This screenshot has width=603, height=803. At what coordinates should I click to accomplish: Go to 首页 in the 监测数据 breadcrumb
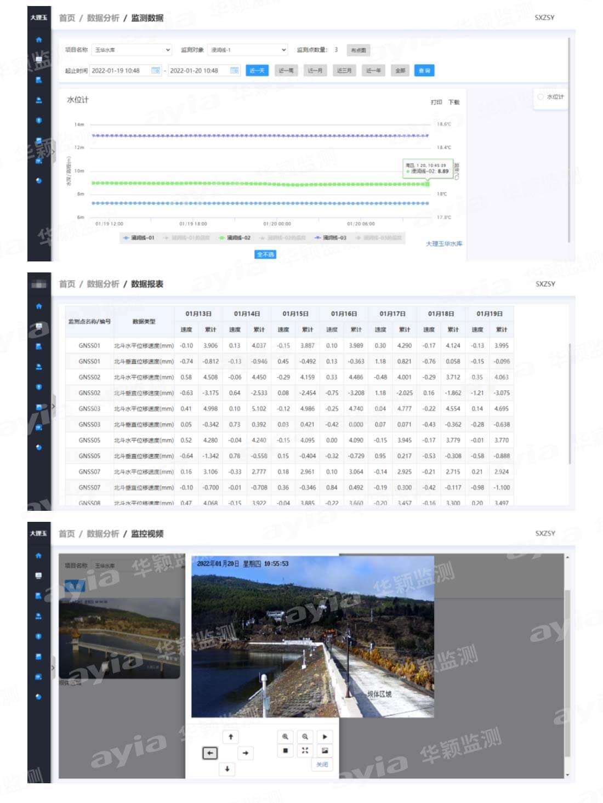click(67, 18)
